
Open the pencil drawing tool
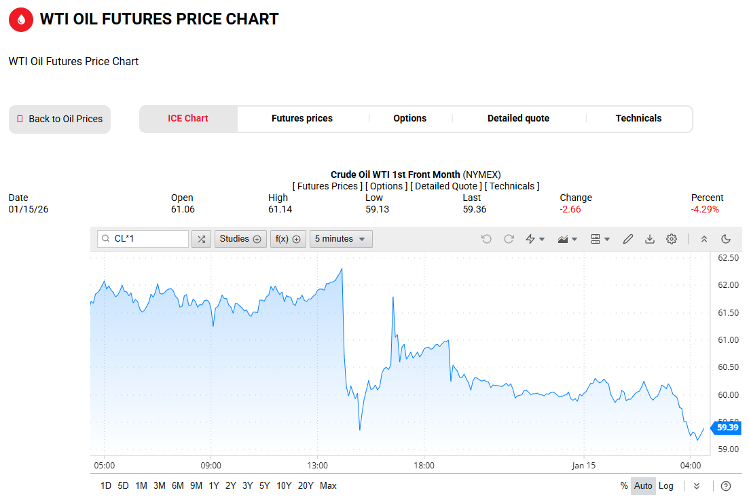(x=628, y=239)
